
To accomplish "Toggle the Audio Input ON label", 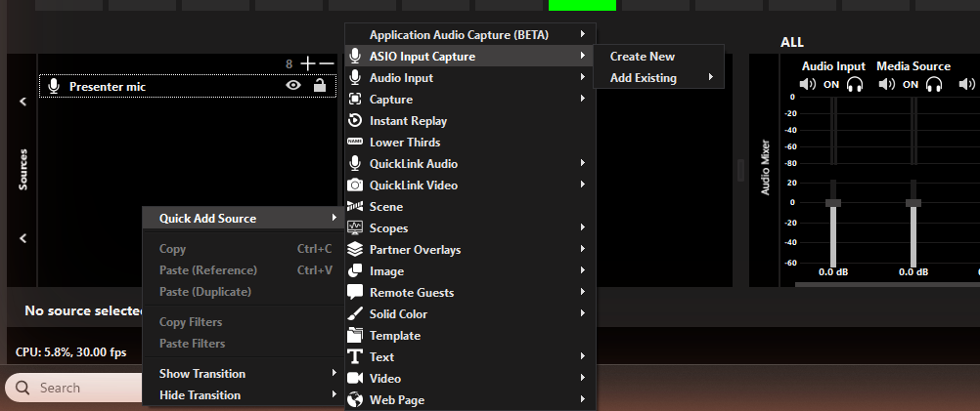I will point(831,85).
